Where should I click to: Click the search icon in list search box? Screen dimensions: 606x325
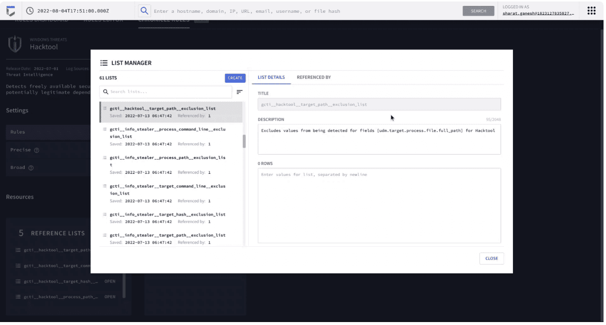tap(106, 92)
